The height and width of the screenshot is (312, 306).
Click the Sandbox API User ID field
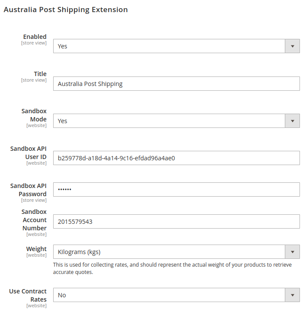tap(176, 158)
